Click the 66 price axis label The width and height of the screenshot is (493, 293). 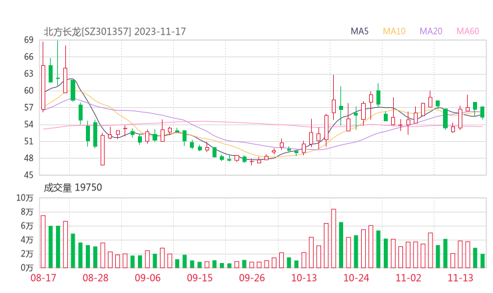(29, 57)
